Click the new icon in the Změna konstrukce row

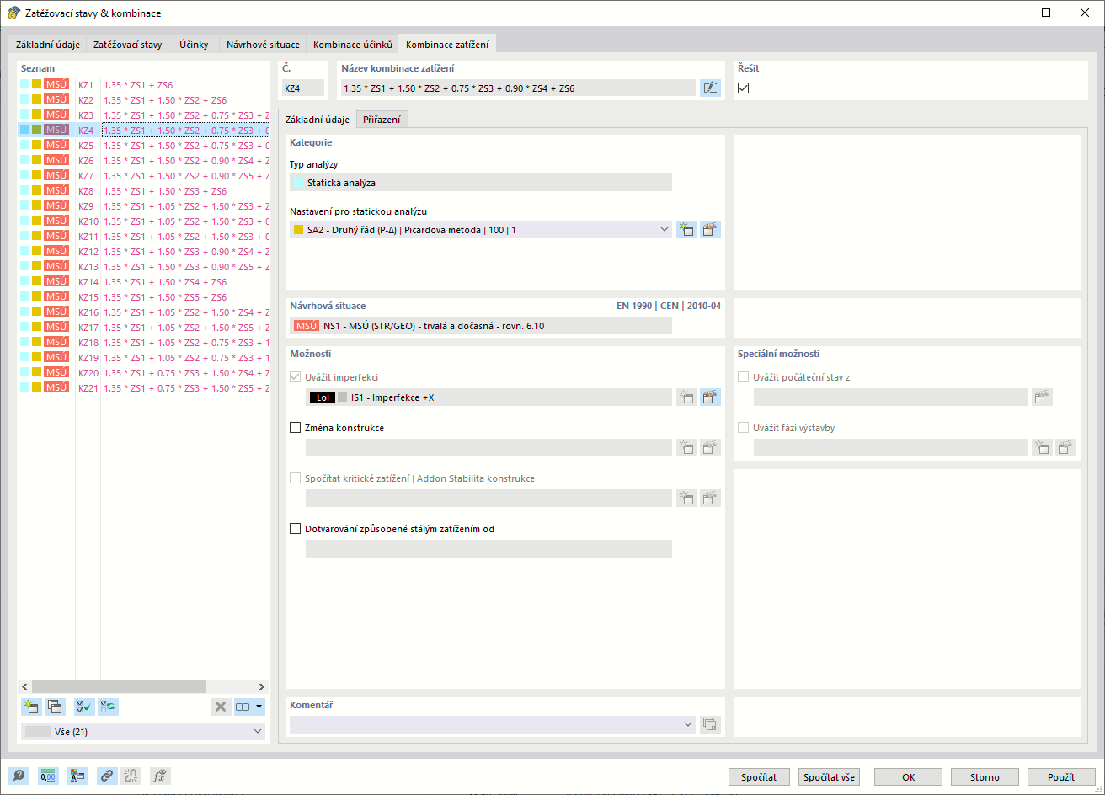686,448
